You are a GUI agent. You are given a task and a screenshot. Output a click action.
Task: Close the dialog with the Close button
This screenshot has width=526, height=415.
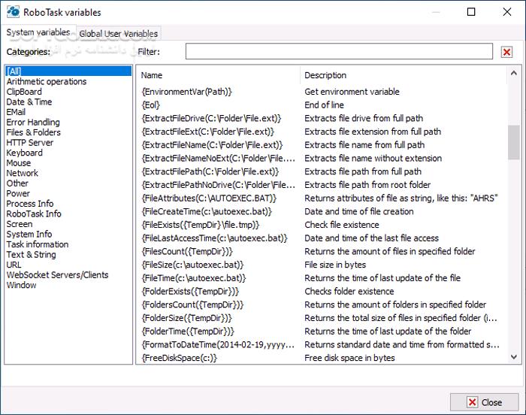pyautogui.click(x=485, y=402)
